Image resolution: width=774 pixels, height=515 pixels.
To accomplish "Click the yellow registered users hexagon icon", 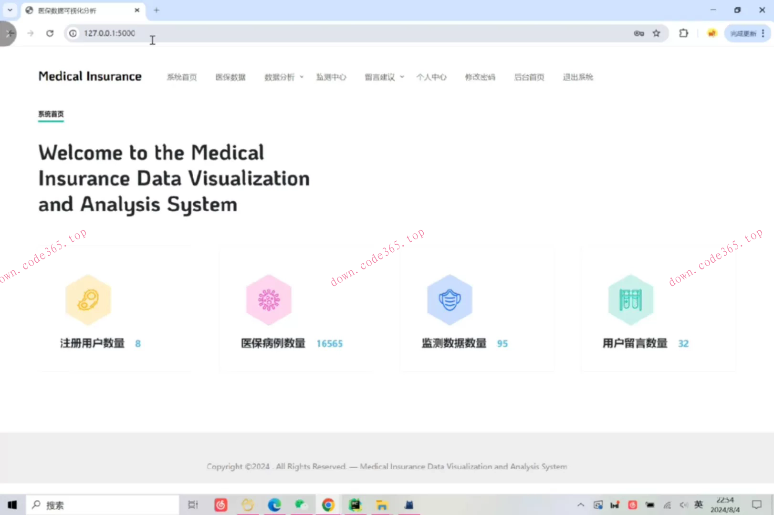I will (x=88, y=300).
